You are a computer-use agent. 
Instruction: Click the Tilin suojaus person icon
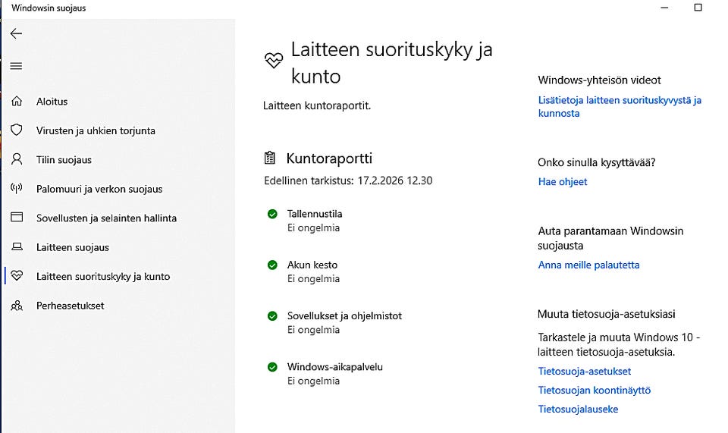click(x=17, y=160)
